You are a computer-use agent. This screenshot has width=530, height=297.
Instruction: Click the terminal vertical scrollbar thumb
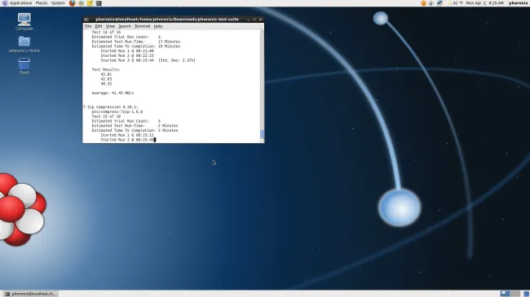262,134
